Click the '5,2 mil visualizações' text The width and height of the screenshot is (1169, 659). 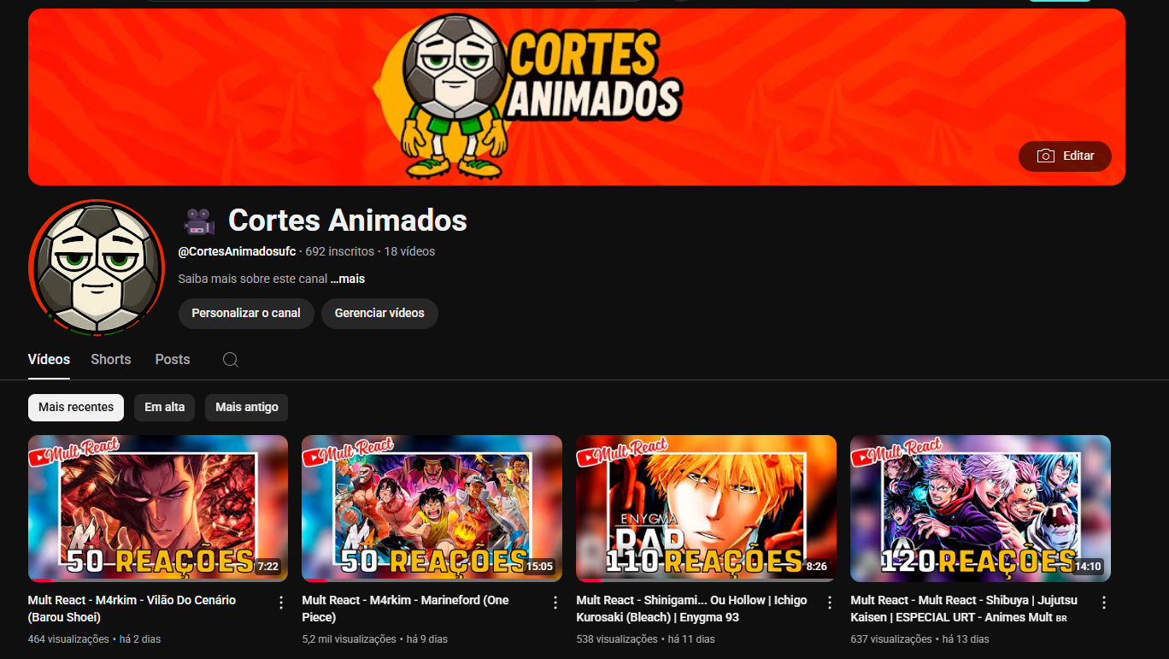point(350,639)
